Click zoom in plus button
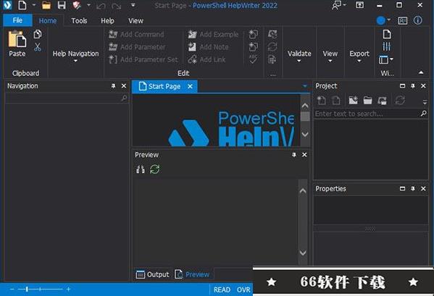Image resolution: width=434 pixels, height=296 pixels. (68, 289)
